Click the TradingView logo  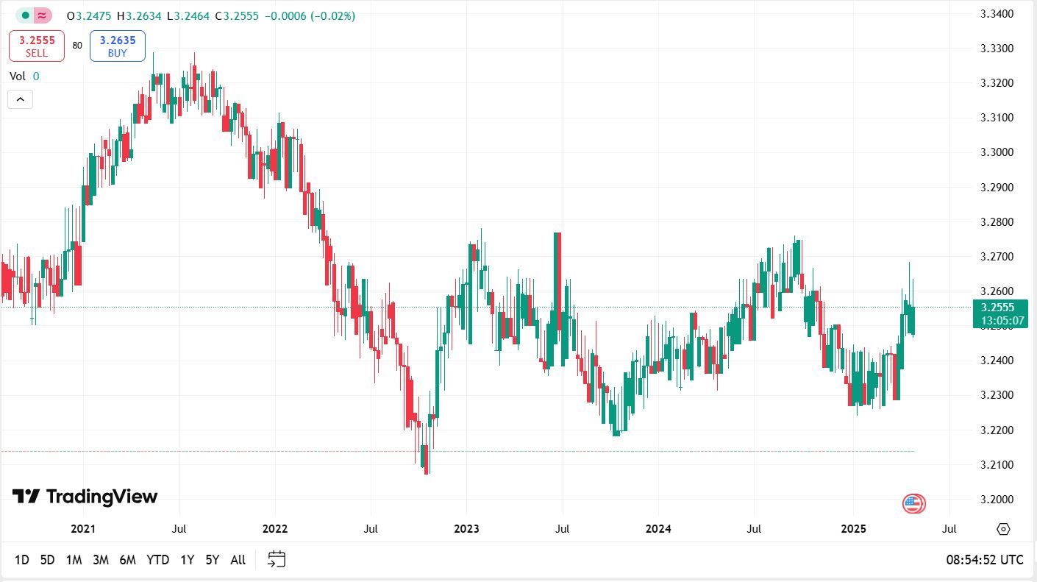click(x=85, y=497)
